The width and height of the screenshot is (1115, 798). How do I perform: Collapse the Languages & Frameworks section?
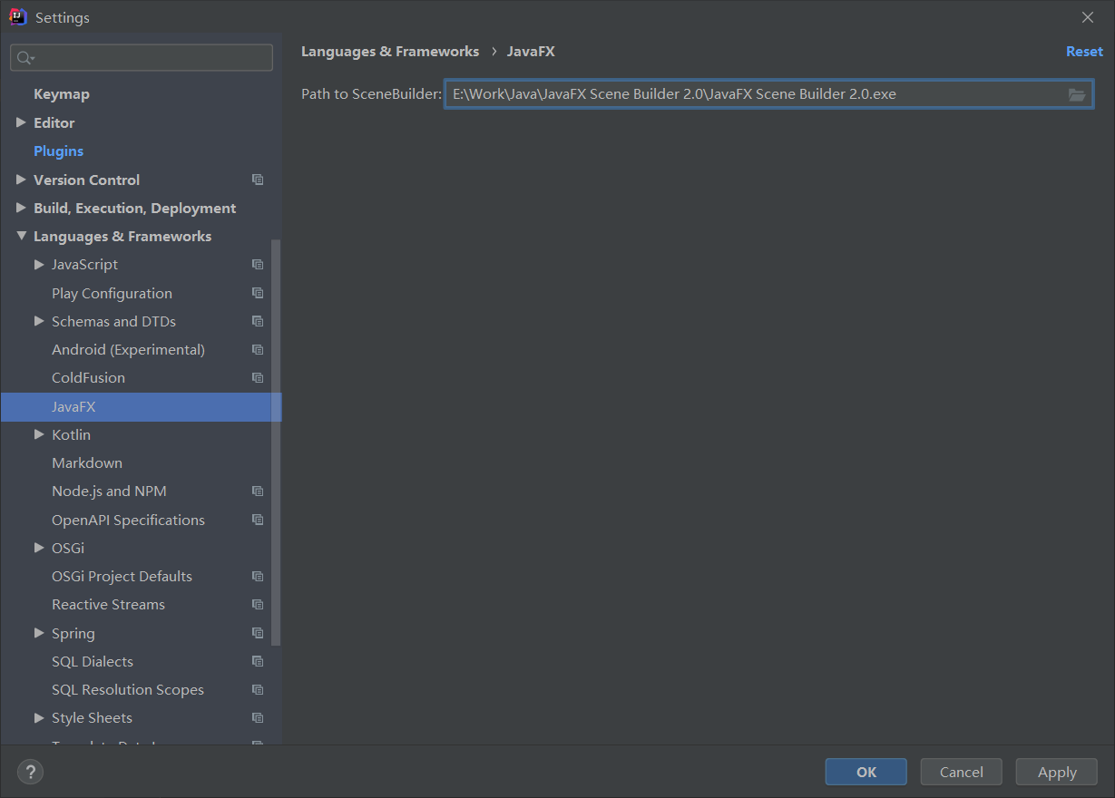coord(21,236)
